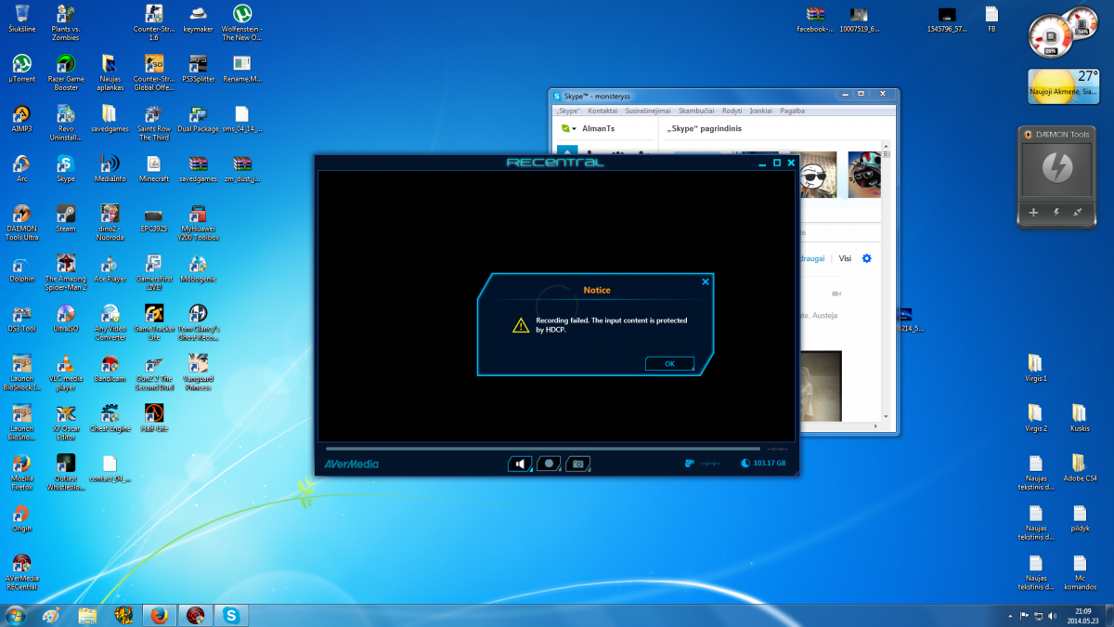Select the PS3Splitter desktop icon
The width and height of the screenshot is (1114, 627).
pyautogui.click(x=198, y=69)
